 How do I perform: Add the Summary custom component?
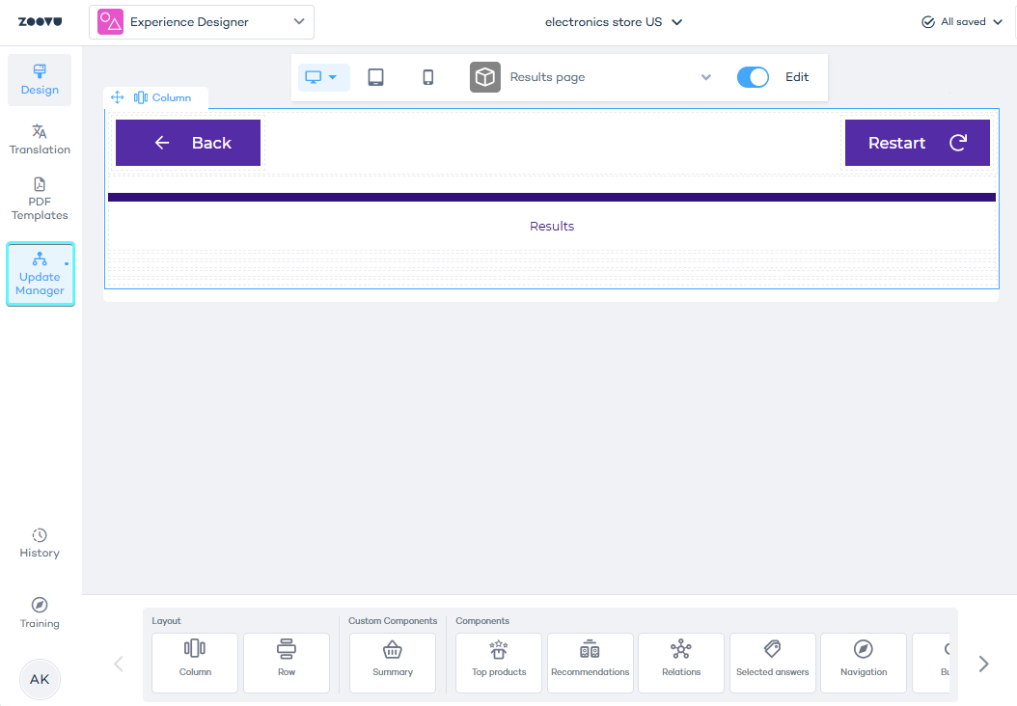click(393, 663)
